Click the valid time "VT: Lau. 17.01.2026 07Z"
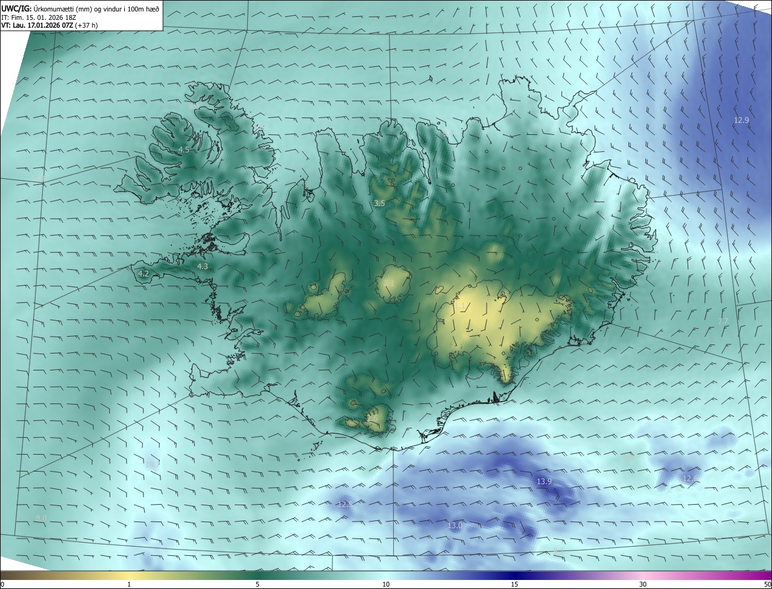 click(x=37, y=25)
